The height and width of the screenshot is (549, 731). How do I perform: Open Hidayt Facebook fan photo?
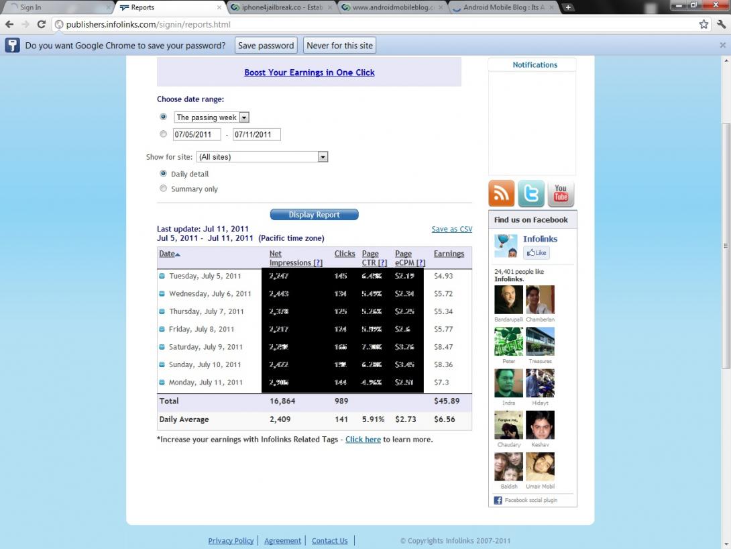541,383
